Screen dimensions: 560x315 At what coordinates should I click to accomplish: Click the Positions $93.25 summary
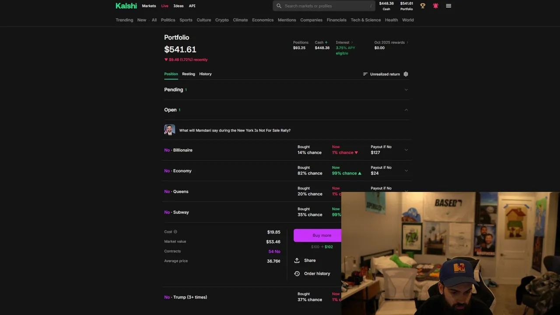coord(300,45)
